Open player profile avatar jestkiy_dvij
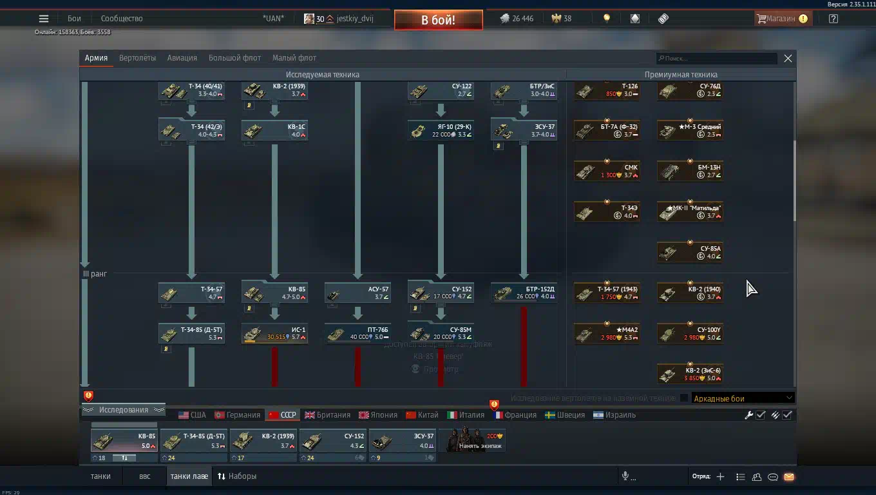 coord(309,19)
